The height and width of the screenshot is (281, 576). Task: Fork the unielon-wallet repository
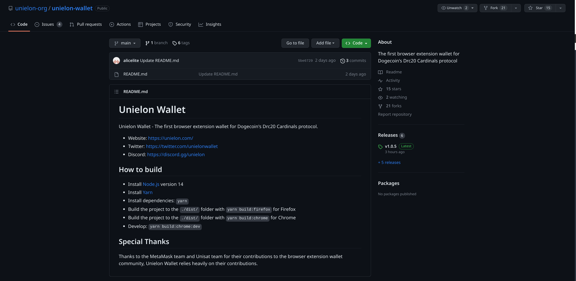click(x=495, y=8)
